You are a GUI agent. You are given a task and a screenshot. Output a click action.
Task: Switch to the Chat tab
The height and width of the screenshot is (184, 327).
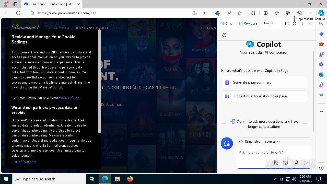click(226, 23)
